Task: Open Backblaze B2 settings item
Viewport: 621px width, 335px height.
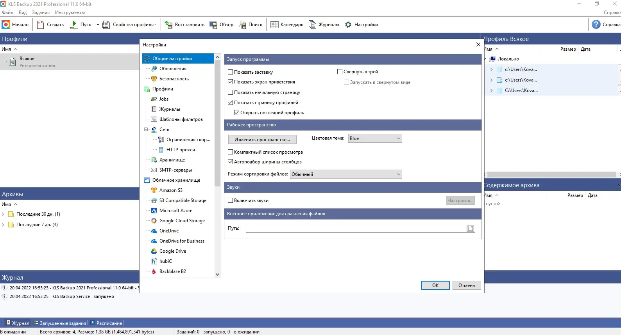Action: [173, 271]
